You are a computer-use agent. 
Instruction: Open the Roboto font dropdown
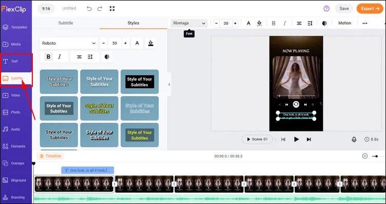pyautogui.click(x=69, y=43)
